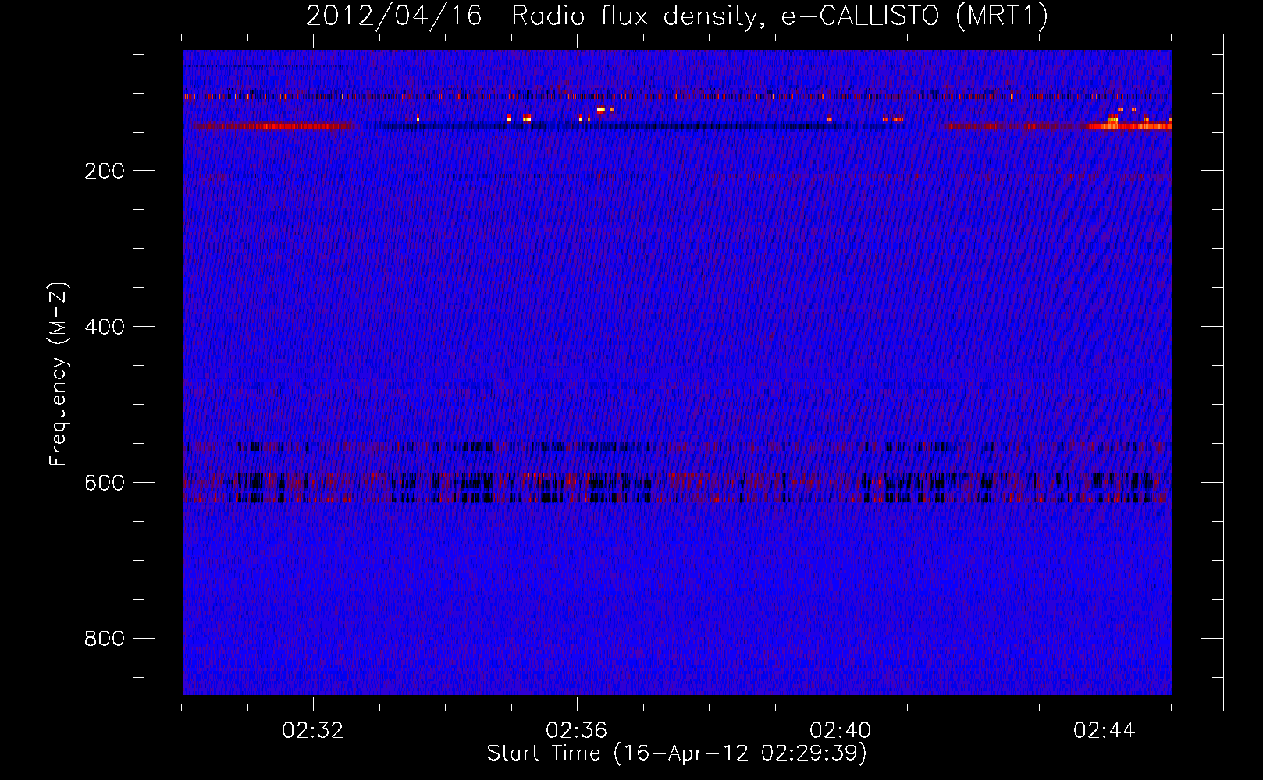The image size is (1263, 780).
Task: Click the 02:32 time tick label
Action: 313,731
